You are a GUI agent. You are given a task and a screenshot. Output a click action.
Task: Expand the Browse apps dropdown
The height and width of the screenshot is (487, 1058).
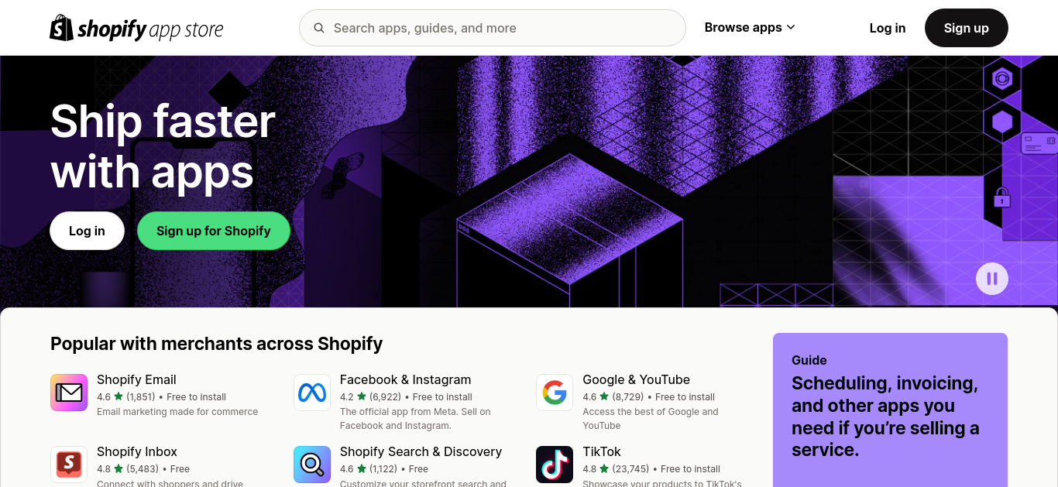tap(750, 27)
